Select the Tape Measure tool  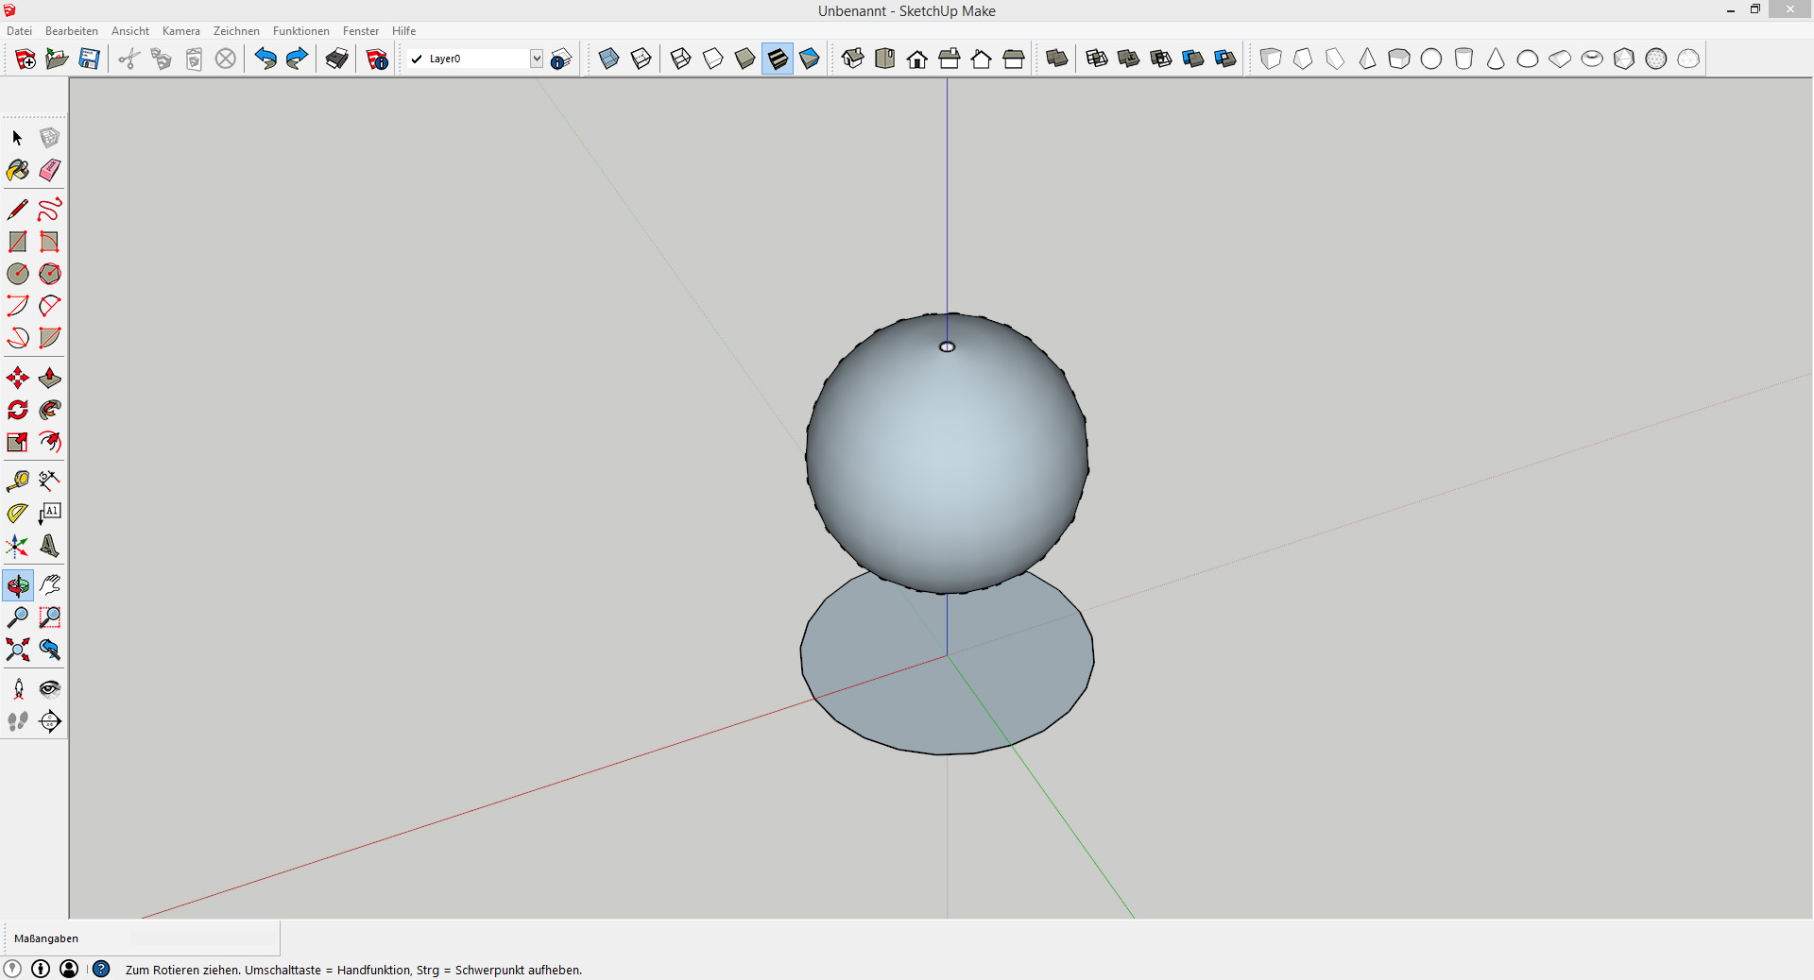17,482
